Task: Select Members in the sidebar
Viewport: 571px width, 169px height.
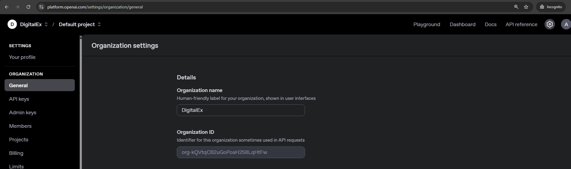Action: tap(20, 126)
